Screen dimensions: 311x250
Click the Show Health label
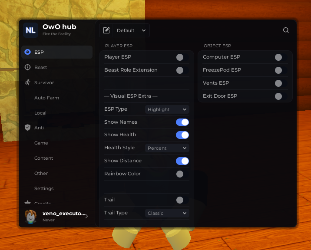120,135
